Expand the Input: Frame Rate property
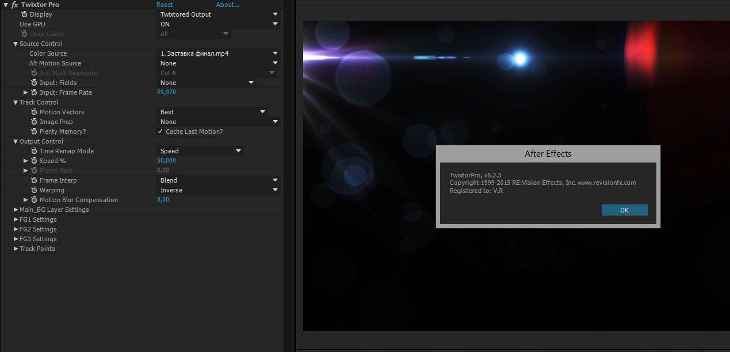Image resolution: width=730 pixels, height=352 pixels. [25, 92]
